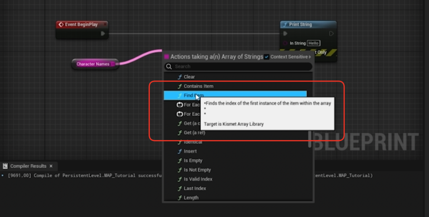The width and height of the screenshot is (429, 217).
Task: Click the Event BeginPlay diamond icon
Action: coord(61,25)
